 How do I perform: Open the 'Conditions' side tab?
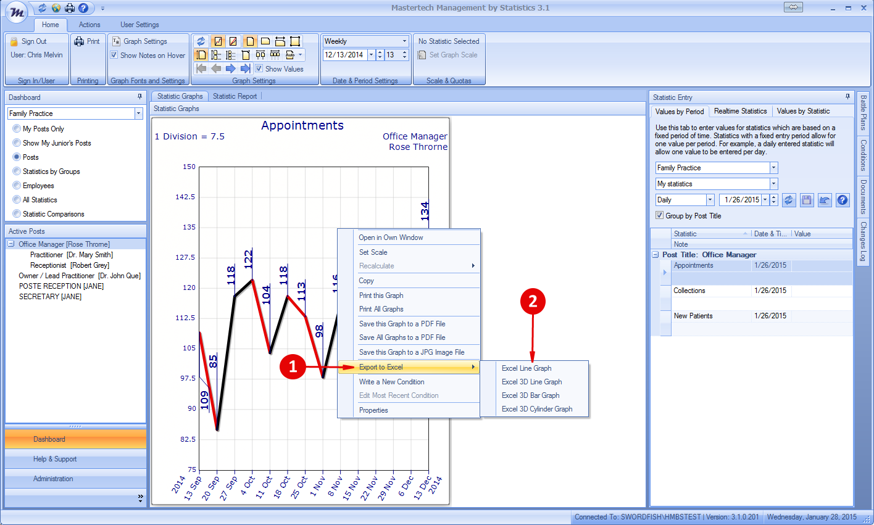[863, 155]
